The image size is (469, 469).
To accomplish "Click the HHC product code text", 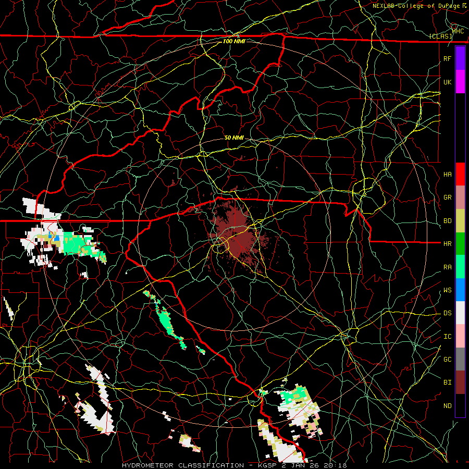I will tap(458, 31).
